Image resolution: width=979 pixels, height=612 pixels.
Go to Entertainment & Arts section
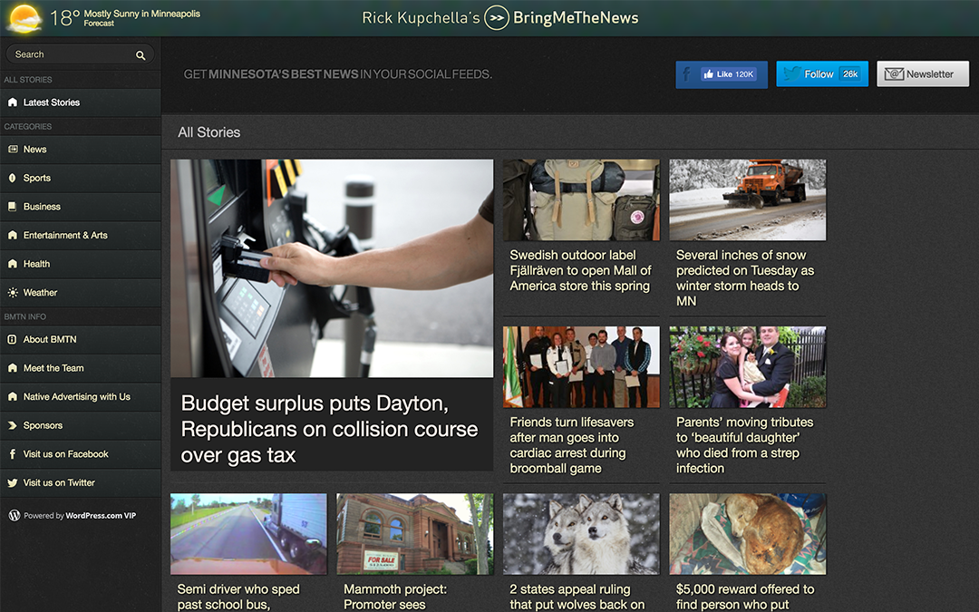65,236
